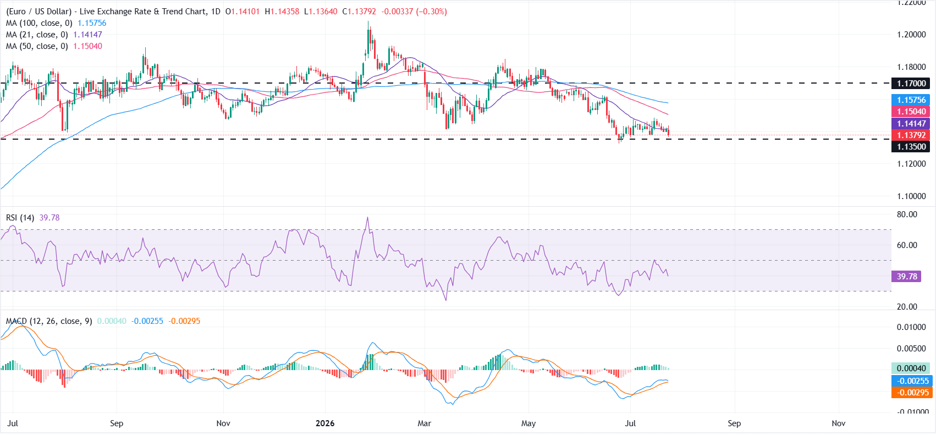The height and width of the screenshot is (435, 936).
Task: Click the RSI (14) indicator label
Action: pos(20,218)
